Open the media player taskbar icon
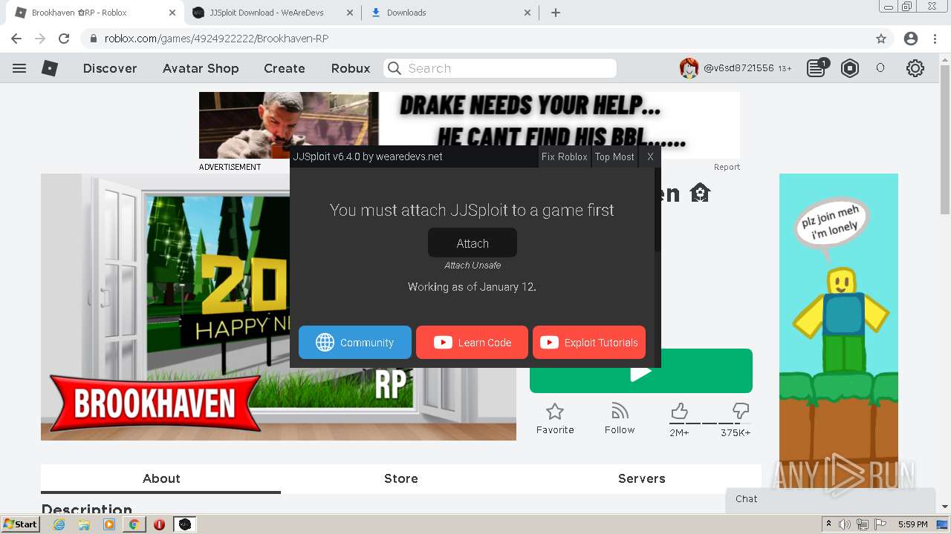The width and height of the screenshot is (951, 534). click(x=109, y=524)
